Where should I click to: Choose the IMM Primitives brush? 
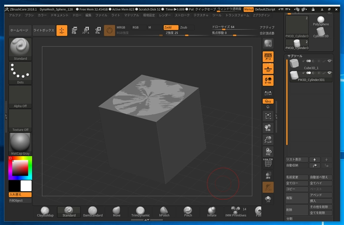pyautogui.click(x=236, y=212)
